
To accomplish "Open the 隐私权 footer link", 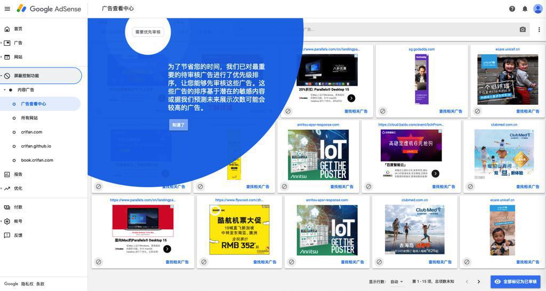I will point(28,284).
